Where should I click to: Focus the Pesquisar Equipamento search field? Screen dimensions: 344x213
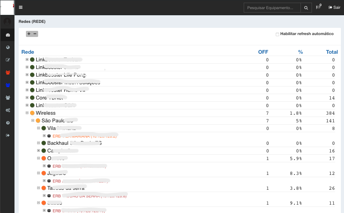point(272,8)
